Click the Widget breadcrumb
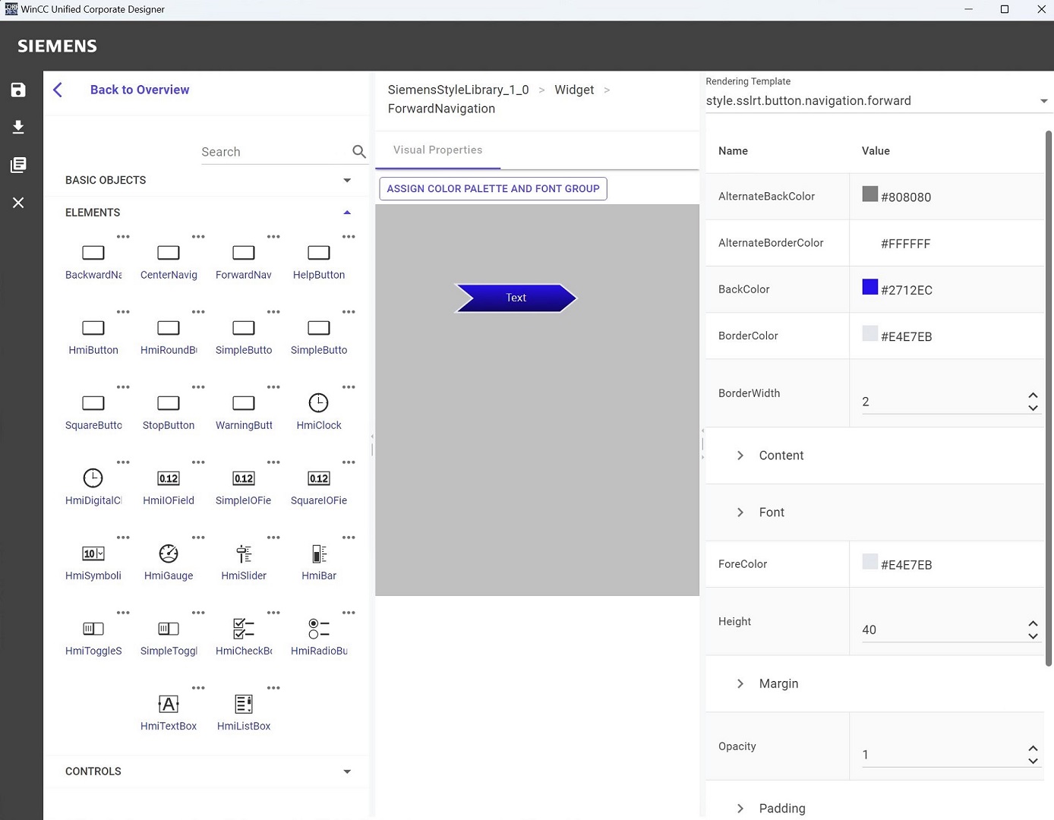This screenshot has height=820, width=1054. (574, 90)
